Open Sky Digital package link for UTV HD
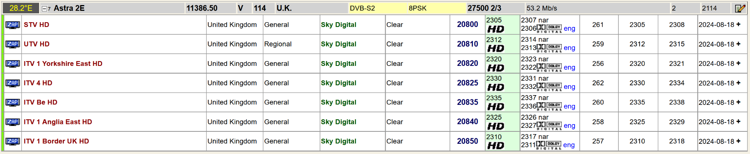This screenshot has width=750, height=154. click(x=339, y=44)
